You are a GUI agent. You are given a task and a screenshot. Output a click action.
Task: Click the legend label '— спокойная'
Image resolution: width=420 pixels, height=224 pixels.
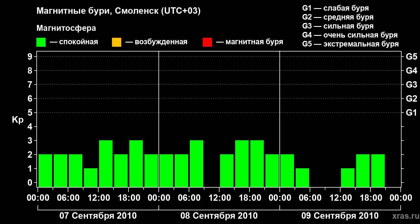tap(74, 42)
